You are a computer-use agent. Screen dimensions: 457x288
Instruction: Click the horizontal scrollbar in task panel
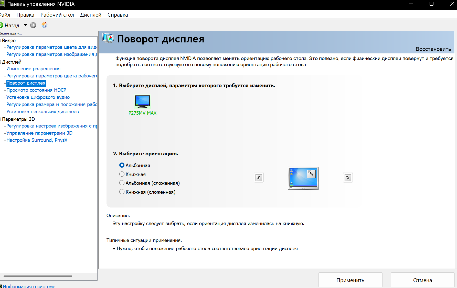coord(38,276)
